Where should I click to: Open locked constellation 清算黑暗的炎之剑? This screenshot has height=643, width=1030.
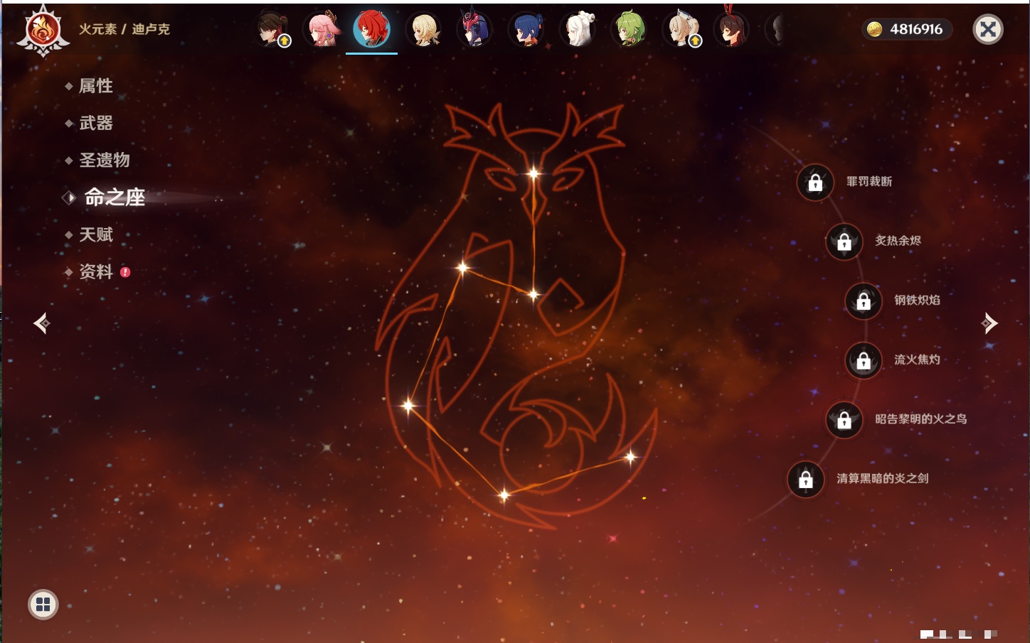(x=806, y=479)
